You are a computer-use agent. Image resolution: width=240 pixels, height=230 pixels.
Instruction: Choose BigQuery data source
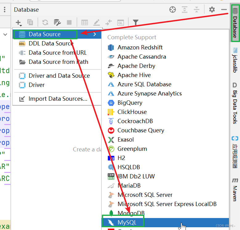[x=165, y=103]
